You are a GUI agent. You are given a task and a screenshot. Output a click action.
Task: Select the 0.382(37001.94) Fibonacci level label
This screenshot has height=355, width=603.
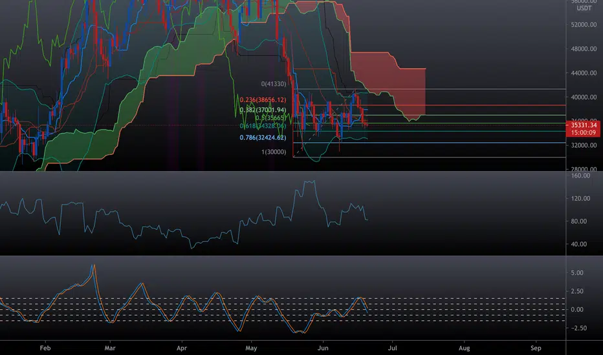[263, 110]
